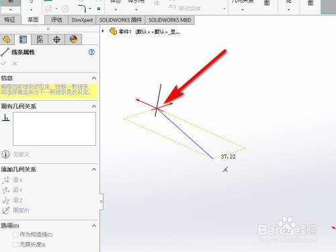Click the 线条属性 panel title

[23, 52]
